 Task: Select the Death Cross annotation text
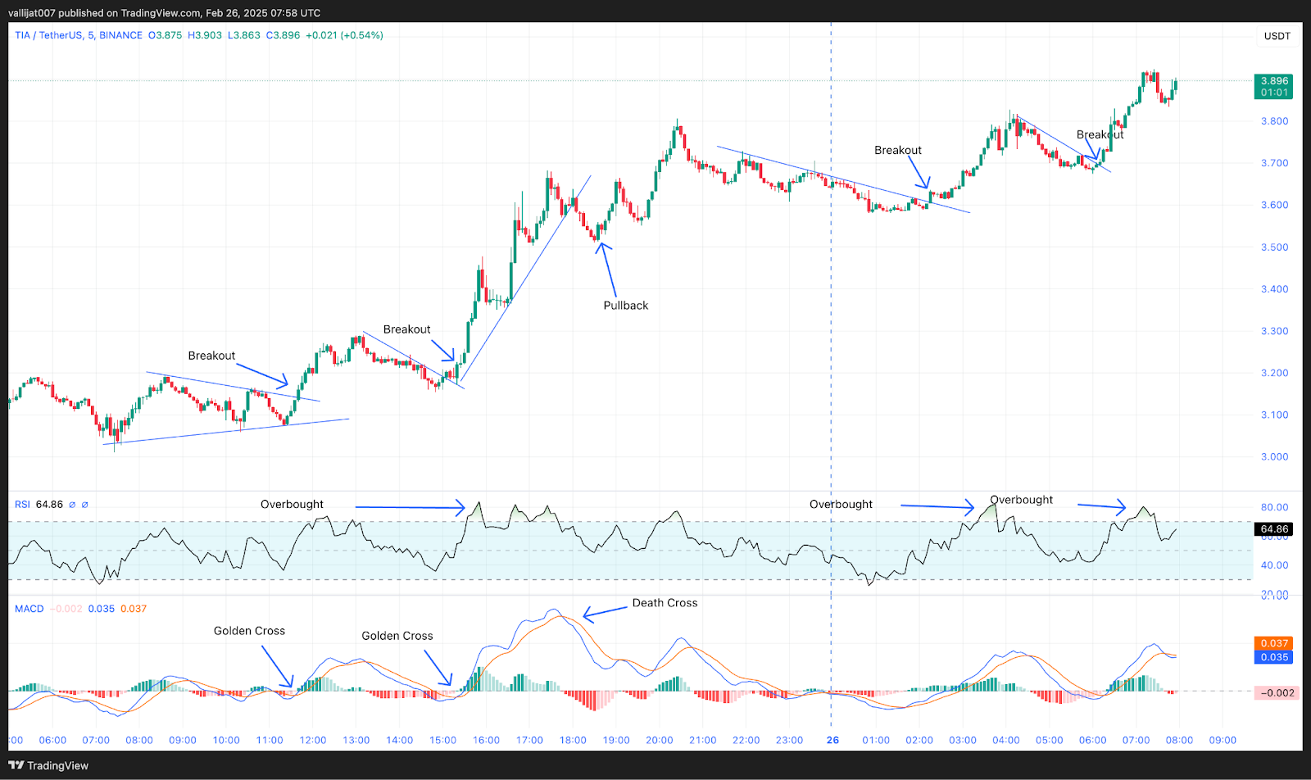(665, 603)
